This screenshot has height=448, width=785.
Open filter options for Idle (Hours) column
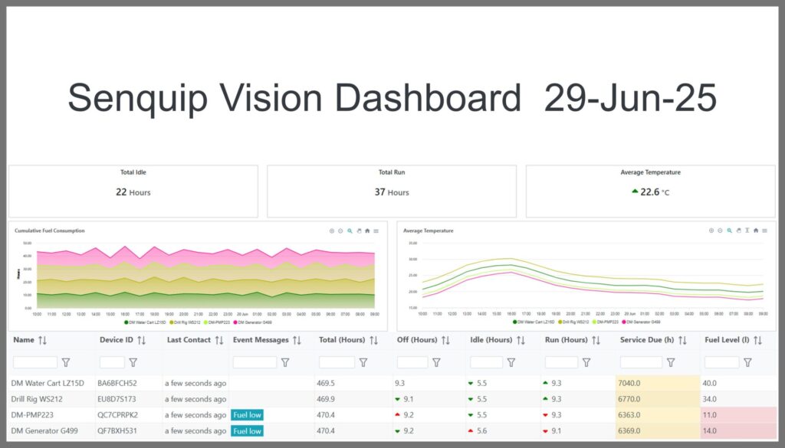pyautogui.click(x=511, y=362)
